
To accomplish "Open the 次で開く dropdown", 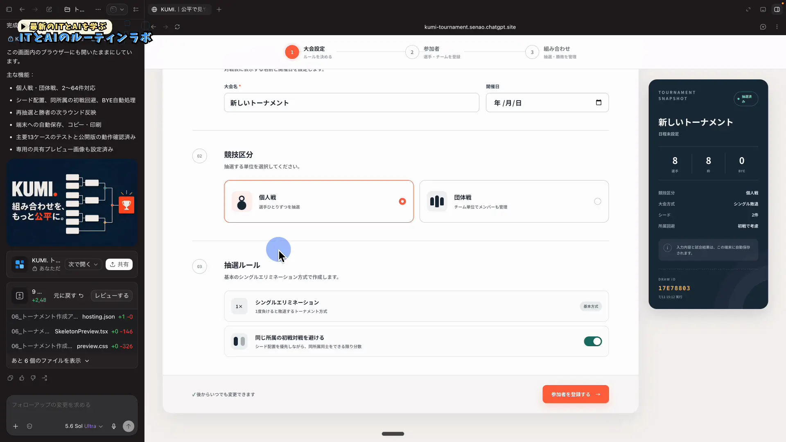I will coord(83,264).
